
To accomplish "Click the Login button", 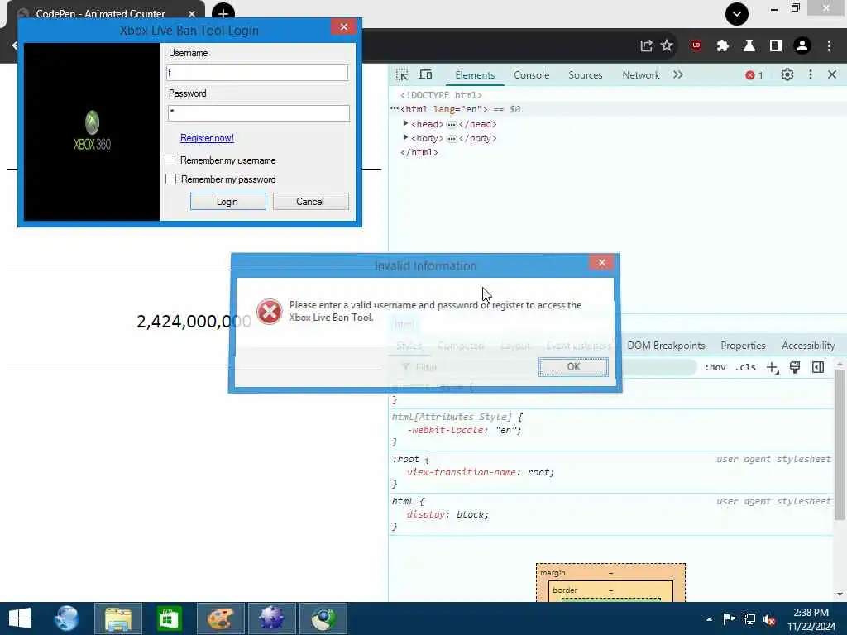I will pos(227,202).
